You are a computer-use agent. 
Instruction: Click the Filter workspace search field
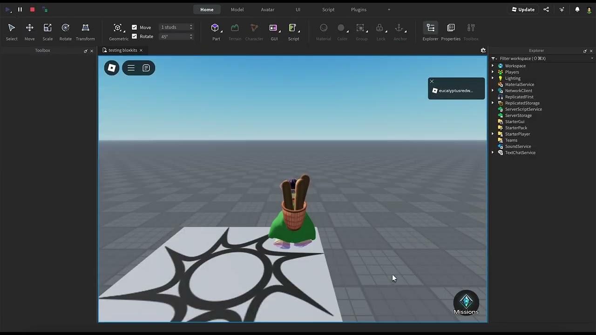tap(542, 58)
